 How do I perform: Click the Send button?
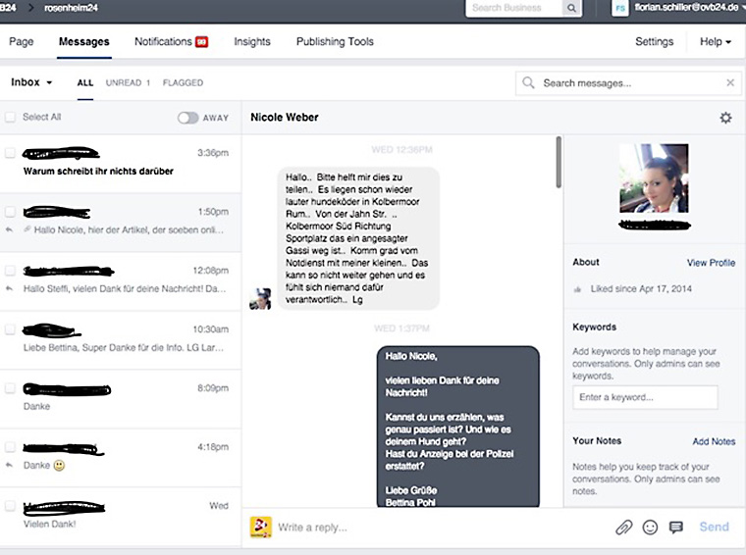tap(715, 527)
